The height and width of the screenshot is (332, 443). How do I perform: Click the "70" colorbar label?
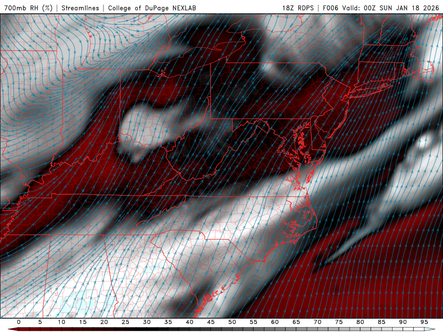click(317, 322)
